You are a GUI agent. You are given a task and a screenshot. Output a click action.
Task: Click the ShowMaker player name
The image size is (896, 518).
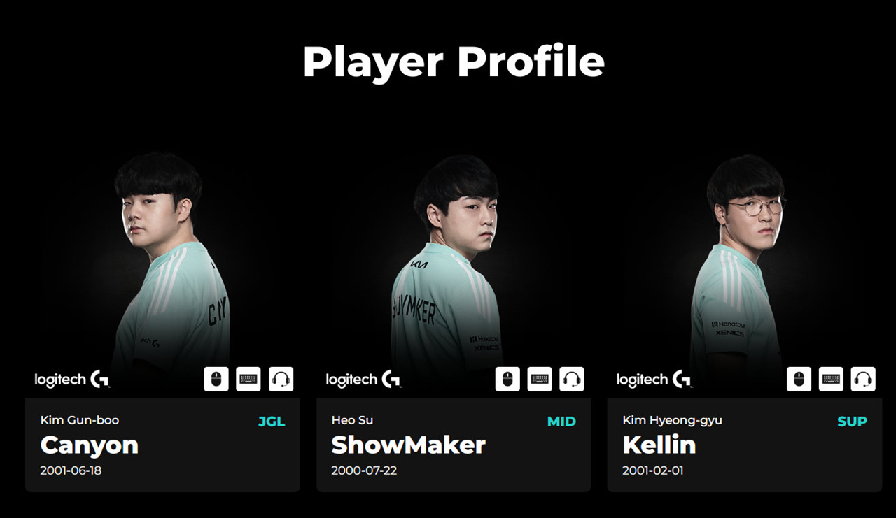(x=408, y=445)
